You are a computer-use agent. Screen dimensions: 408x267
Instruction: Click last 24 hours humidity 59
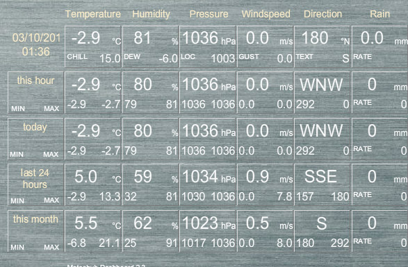click(x=142, y=177)
